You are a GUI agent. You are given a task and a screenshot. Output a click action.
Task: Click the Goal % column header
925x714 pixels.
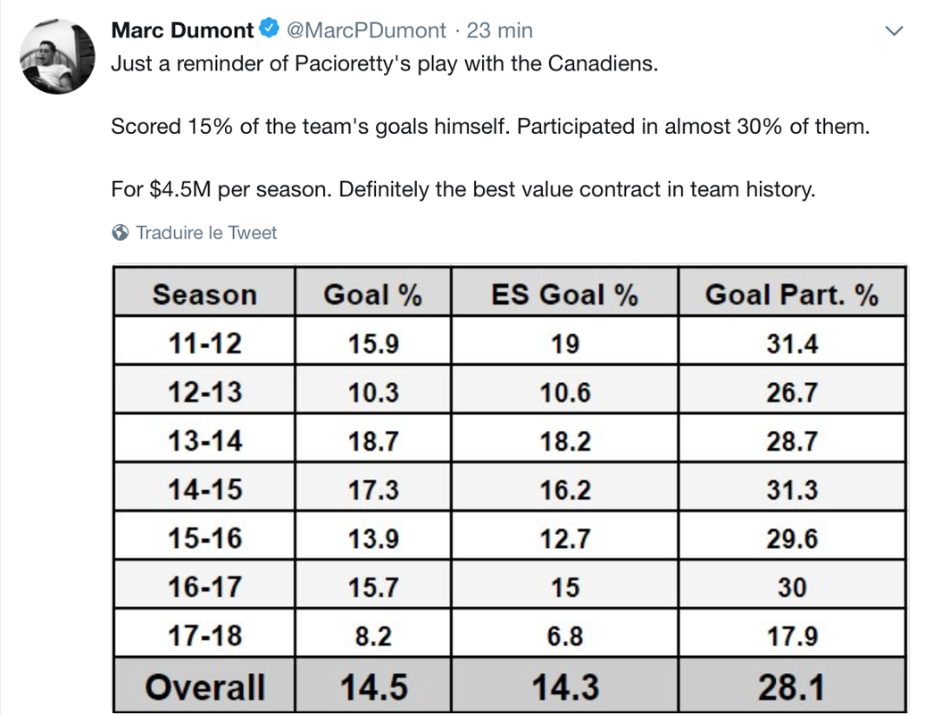[x=373, y=295]
